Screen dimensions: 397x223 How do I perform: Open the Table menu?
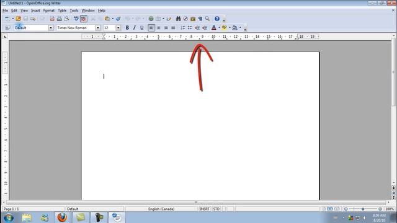(62, 11)
